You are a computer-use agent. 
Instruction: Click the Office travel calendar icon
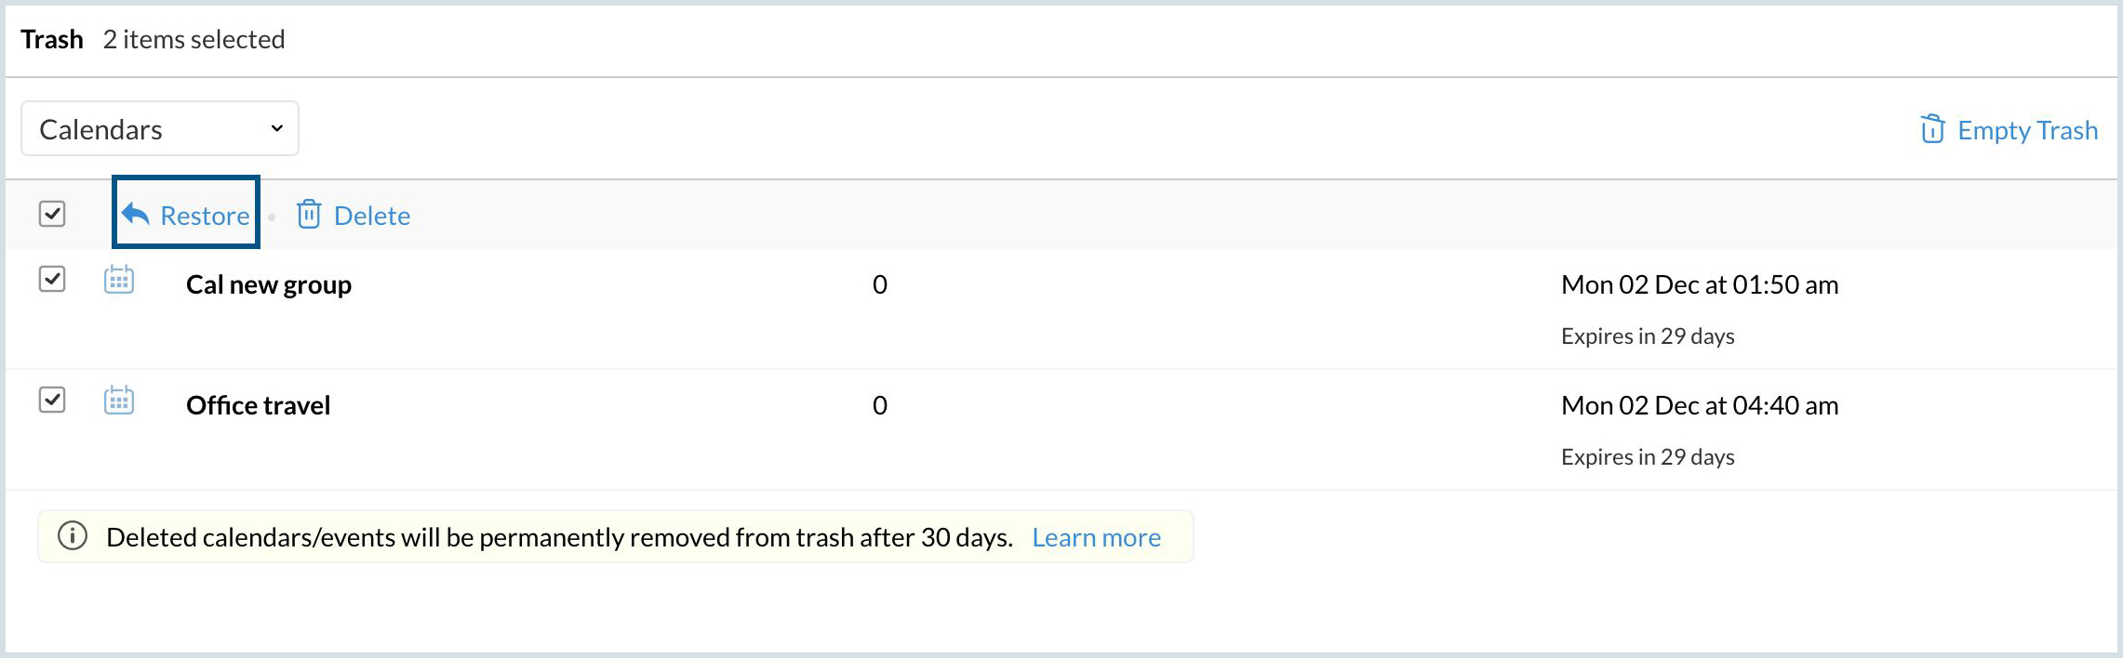click(x=119, y=401)
